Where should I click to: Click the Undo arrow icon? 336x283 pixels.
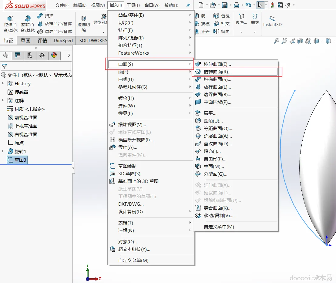coord(248,5)
